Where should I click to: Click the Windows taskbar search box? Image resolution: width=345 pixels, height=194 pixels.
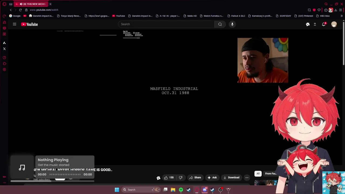point(141,190)
